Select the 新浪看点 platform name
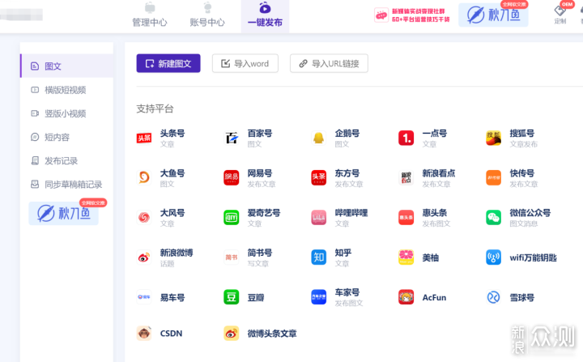The height and width of the screenshot is (362, 583). click(x=439, y=173)
